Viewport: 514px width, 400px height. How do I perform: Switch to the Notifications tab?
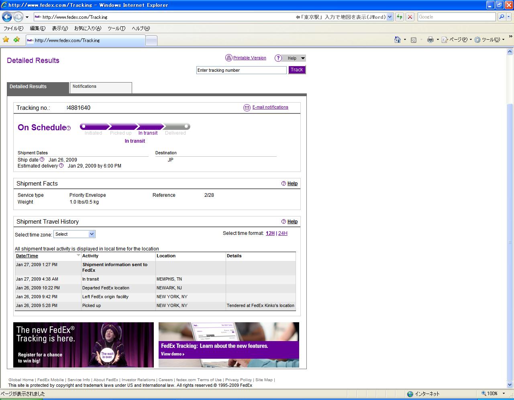(x=101, y=88)
